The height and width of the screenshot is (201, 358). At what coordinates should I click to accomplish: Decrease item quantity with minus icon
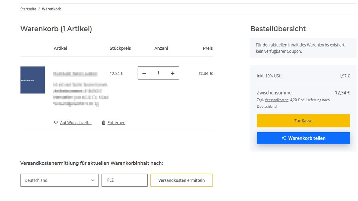[144, 73]
